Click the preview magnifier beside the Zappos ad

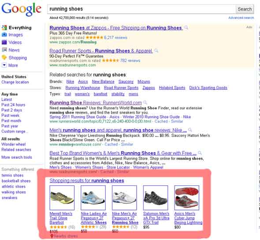[x=186, y=27]
